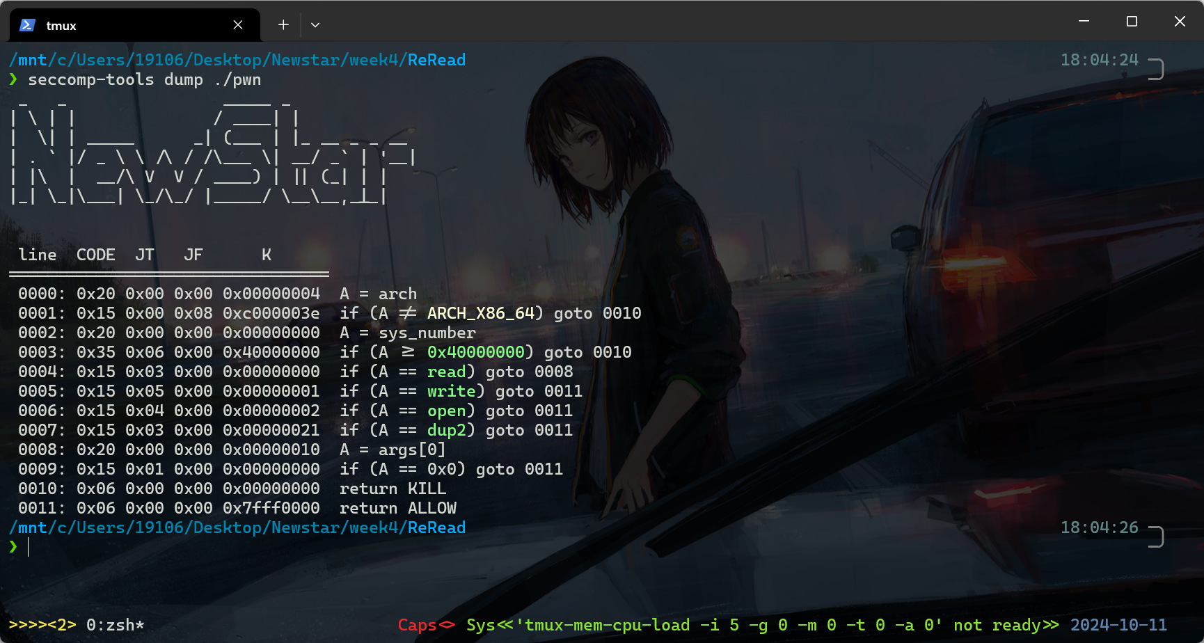Click the 2024-10-11 date in status bar
Viewport: 1204px width, 643px height.
coord(1118,625)
